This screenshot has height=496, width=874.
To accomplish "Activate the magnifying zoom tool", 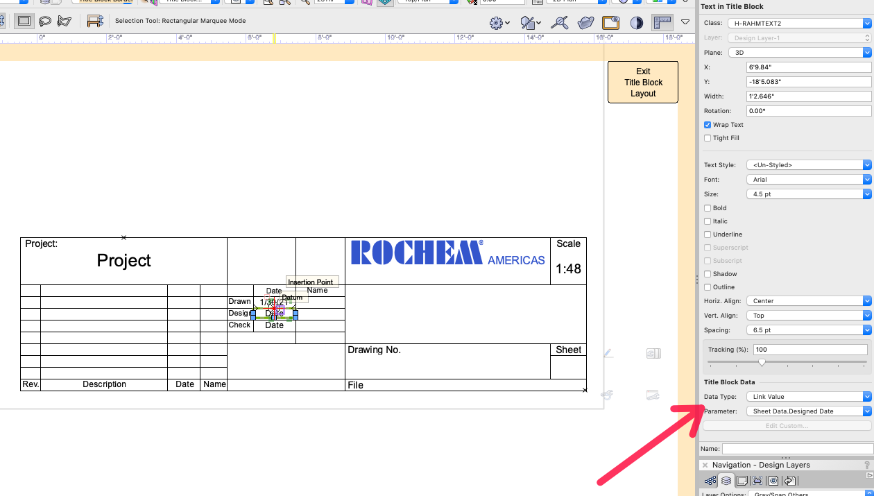I will click(x=559, y=23).
